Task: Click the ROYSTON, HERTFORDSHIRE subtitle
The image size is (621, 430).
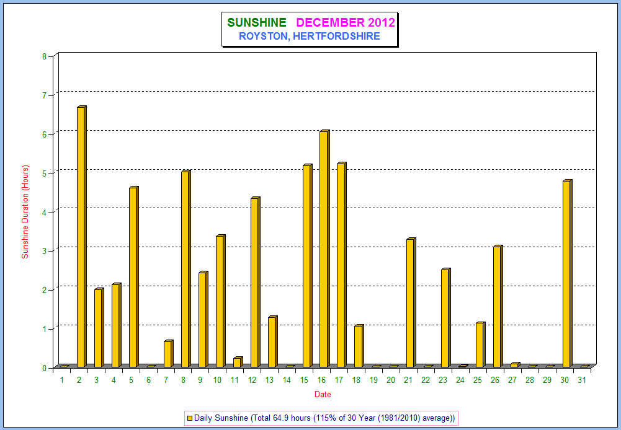Action: point(310,37)
